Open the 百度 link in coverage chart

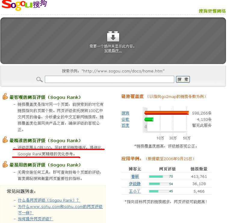point(125,125)
